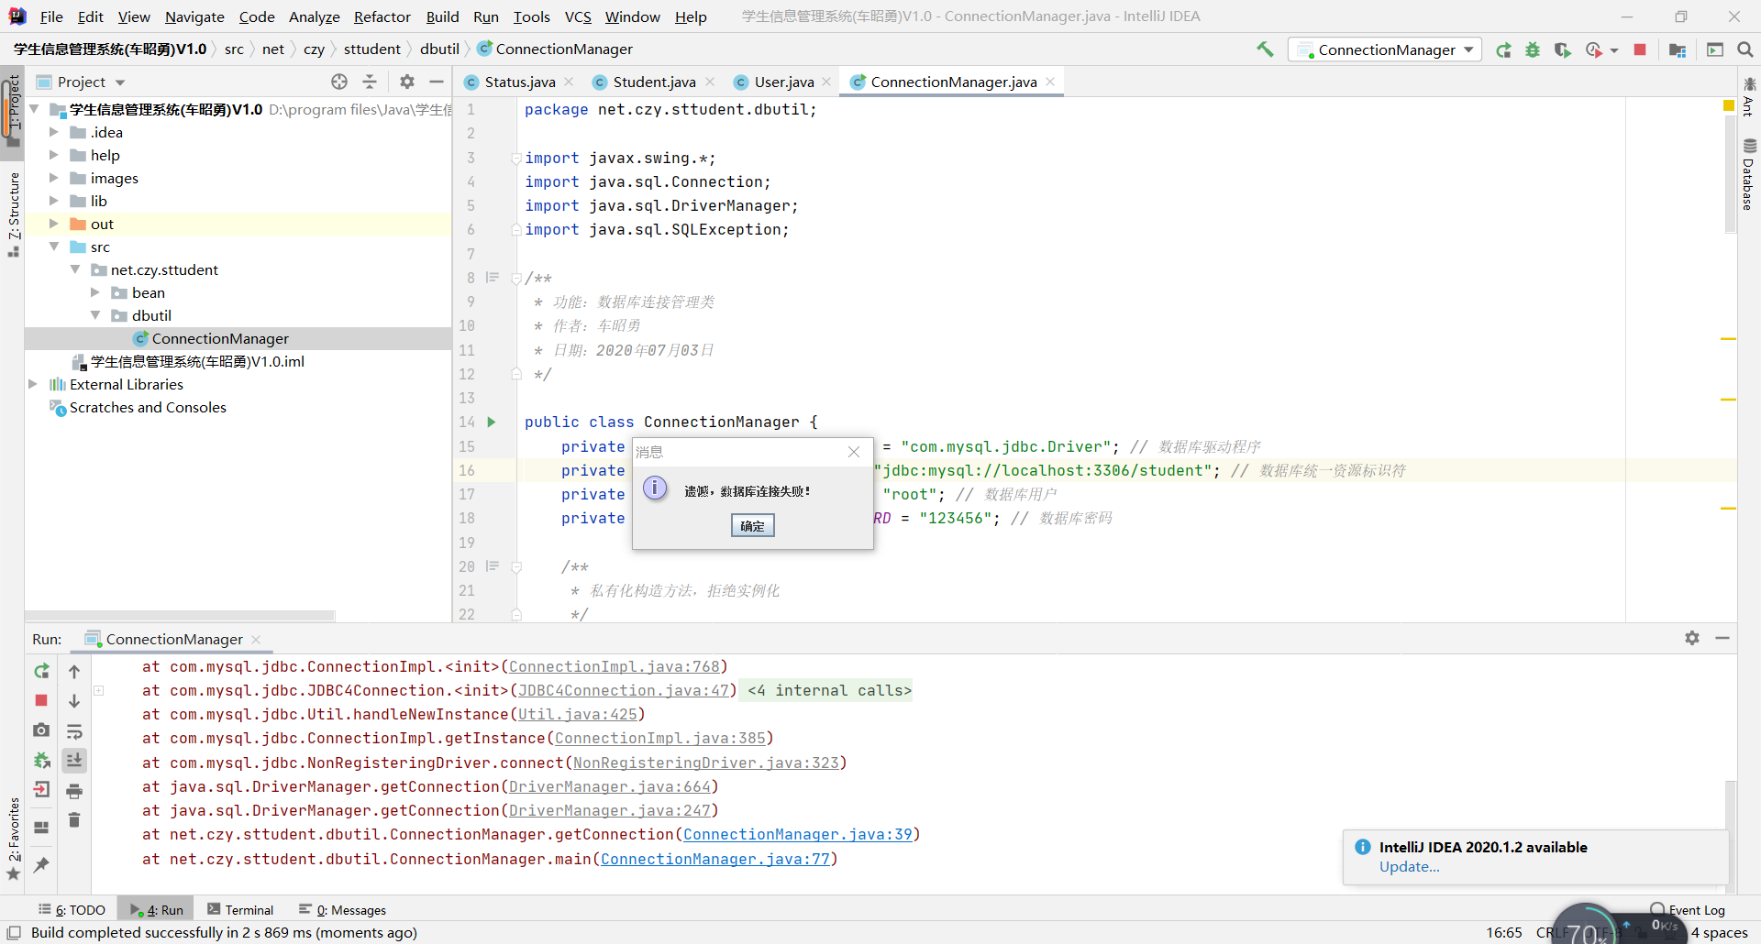This screenshot has height=944, width=1761.
Task: Select ConnectionManager in the project tree
Action: point(220,338)
